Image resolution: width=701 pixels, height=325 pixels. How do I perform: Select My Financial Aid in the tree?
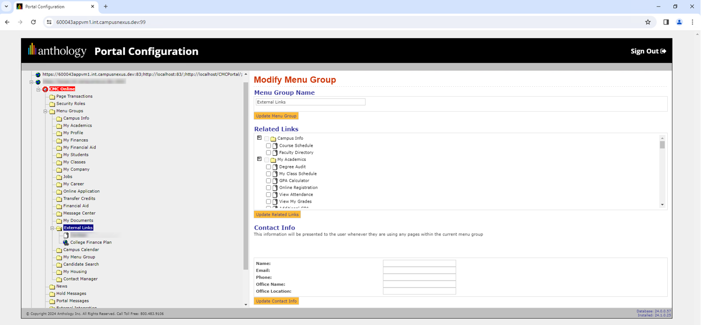click(79, 147)
